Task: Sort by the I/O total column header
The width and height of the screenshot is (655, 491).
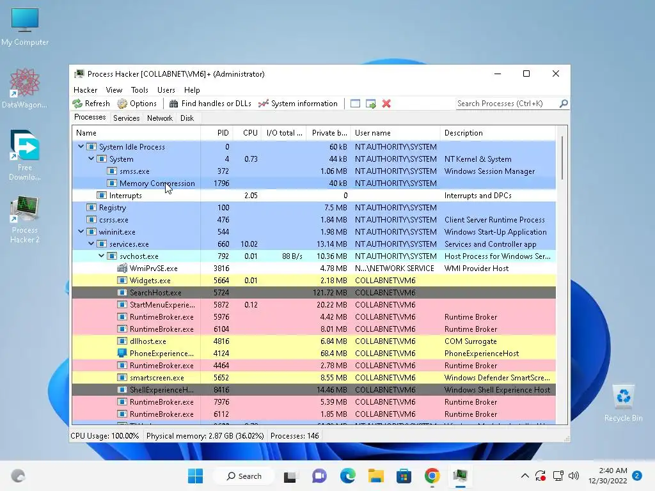Action: [284, 133]
